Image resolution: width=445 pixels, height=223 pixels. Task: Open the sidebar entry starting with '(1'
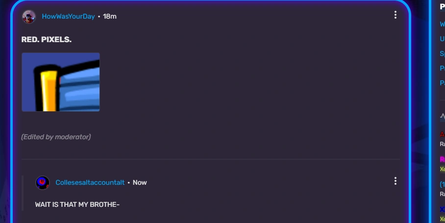pos(442,184)
